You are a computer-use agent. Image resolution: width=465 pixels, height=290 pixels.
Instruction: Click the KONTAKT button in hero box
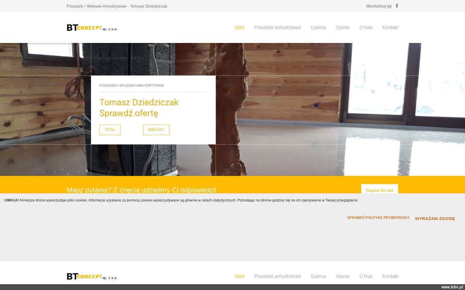coord(156,130)
